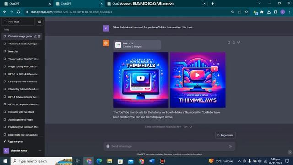Click the browser address bar URL
The image size is (293, 165).
coord(71,12)
